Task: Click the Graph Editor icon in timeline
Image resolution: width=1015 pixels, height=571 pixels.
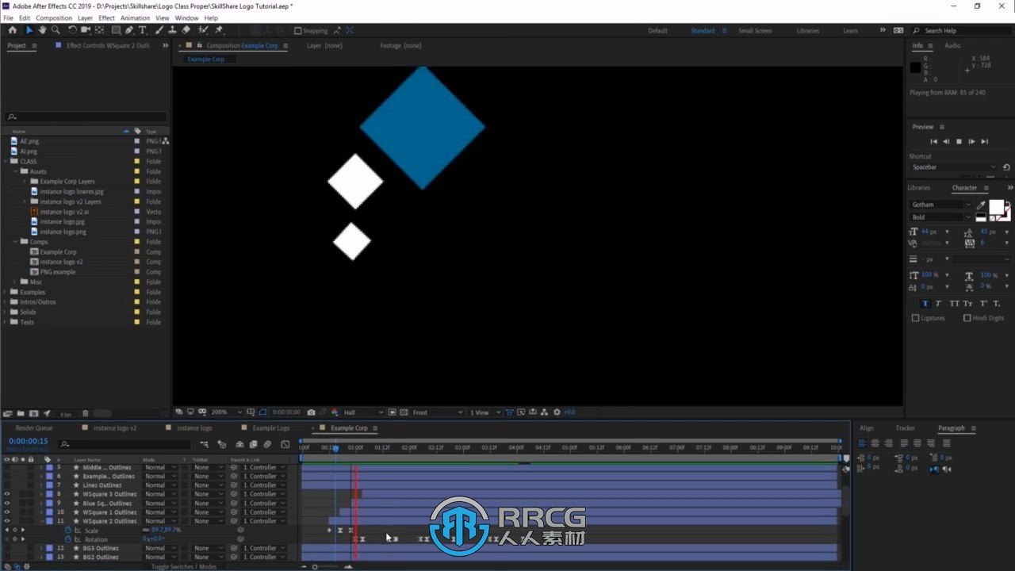Action: click(285, 444)
